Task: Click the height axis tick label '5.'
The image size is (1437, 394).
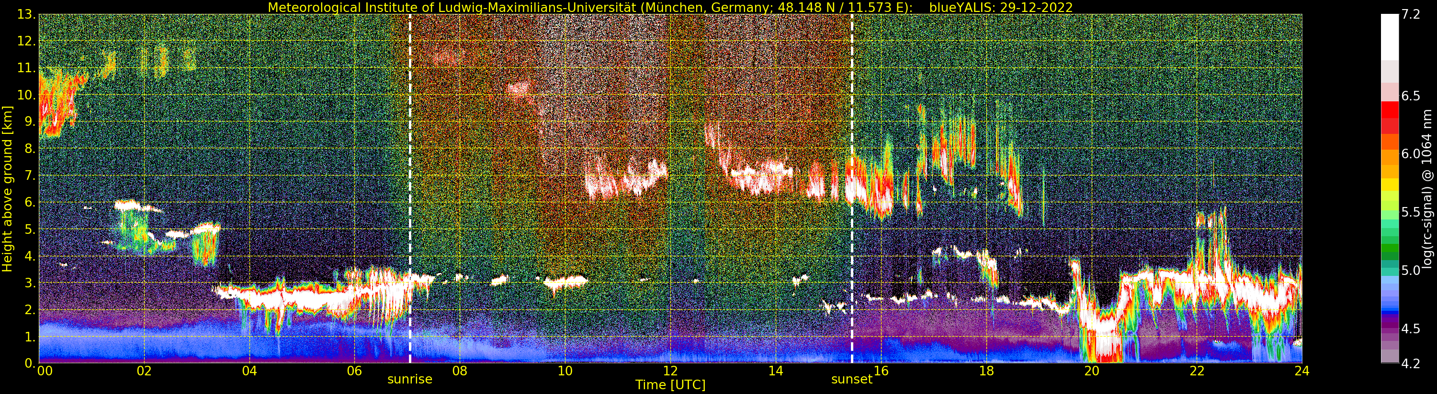Action: [x=30, y=229]
